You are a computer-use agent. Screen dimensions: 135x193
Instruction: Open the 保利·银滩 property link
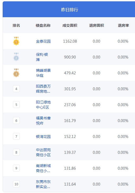42,57
